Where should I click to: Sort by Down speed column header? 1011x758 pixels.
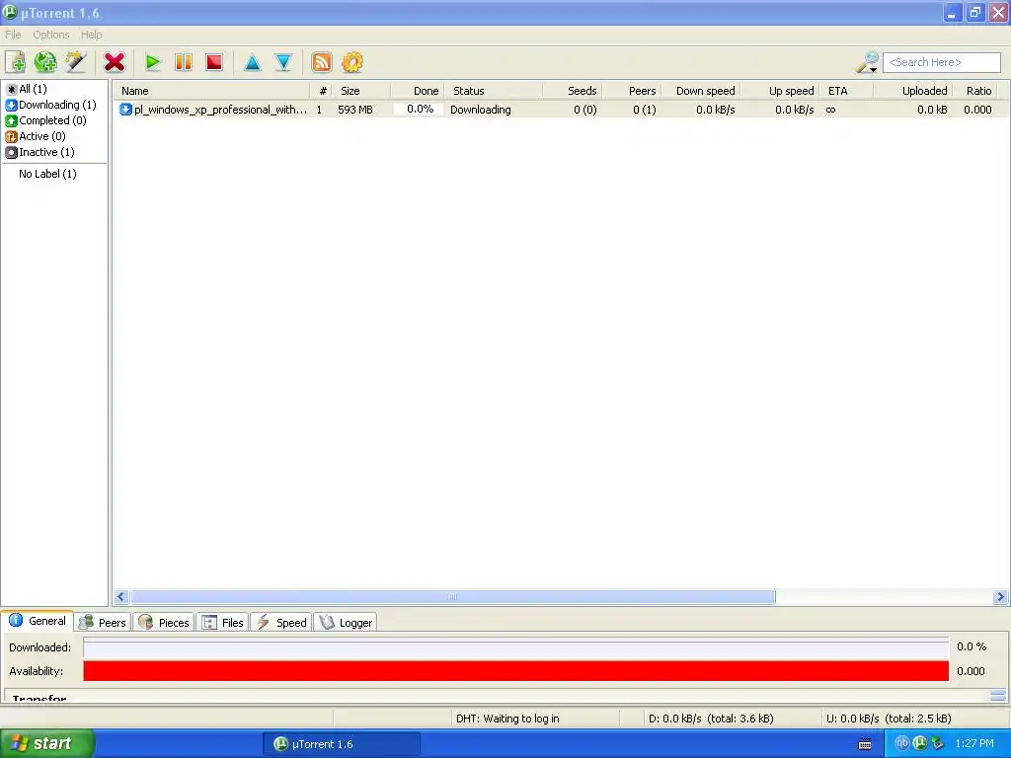pos(700,91)
